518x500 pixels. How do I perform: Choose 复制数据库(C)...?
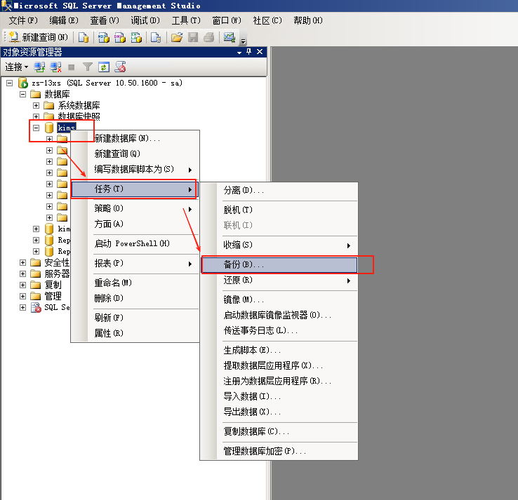pyautogui.click(x=279, y=432)
